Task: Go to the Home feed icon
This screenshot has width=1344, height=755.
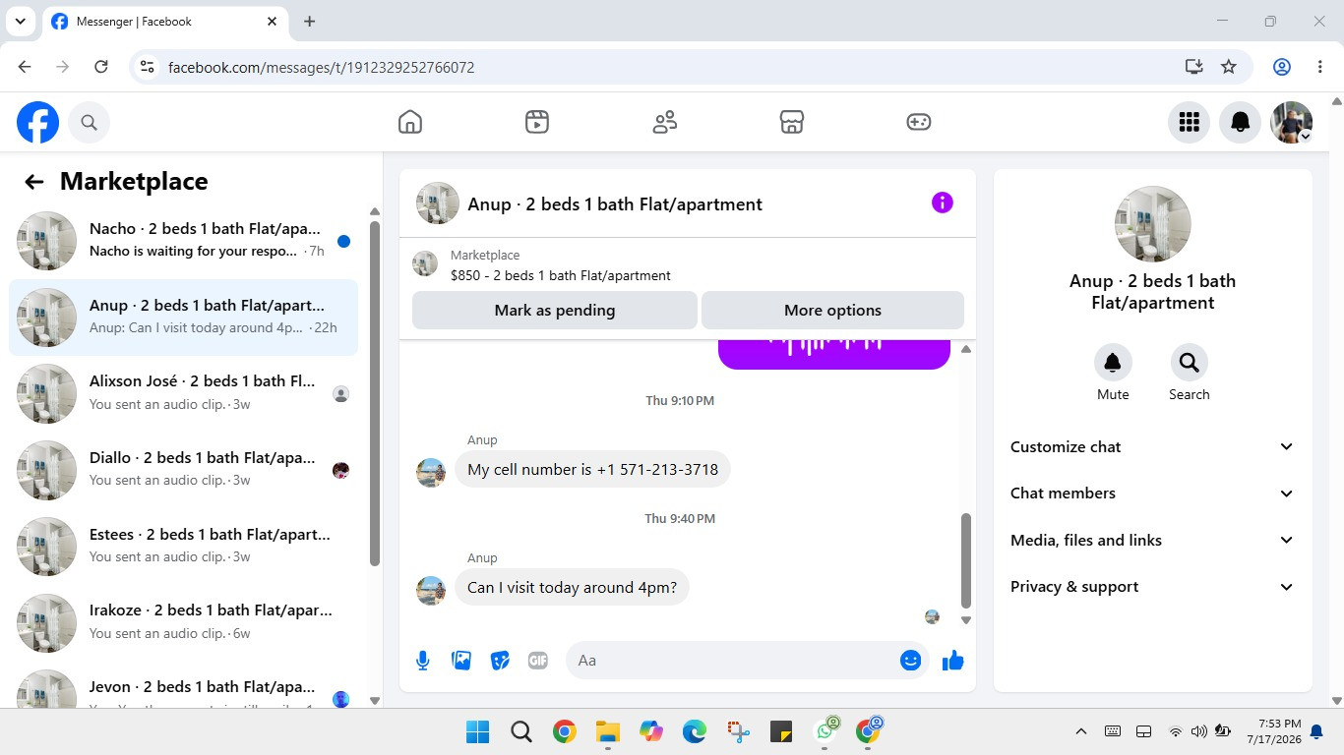Action: pos(410,122)
